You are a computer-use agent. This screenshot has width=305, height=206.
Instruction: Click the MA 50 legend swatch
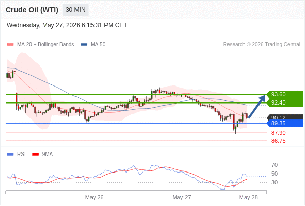click(x=84, y=45)
